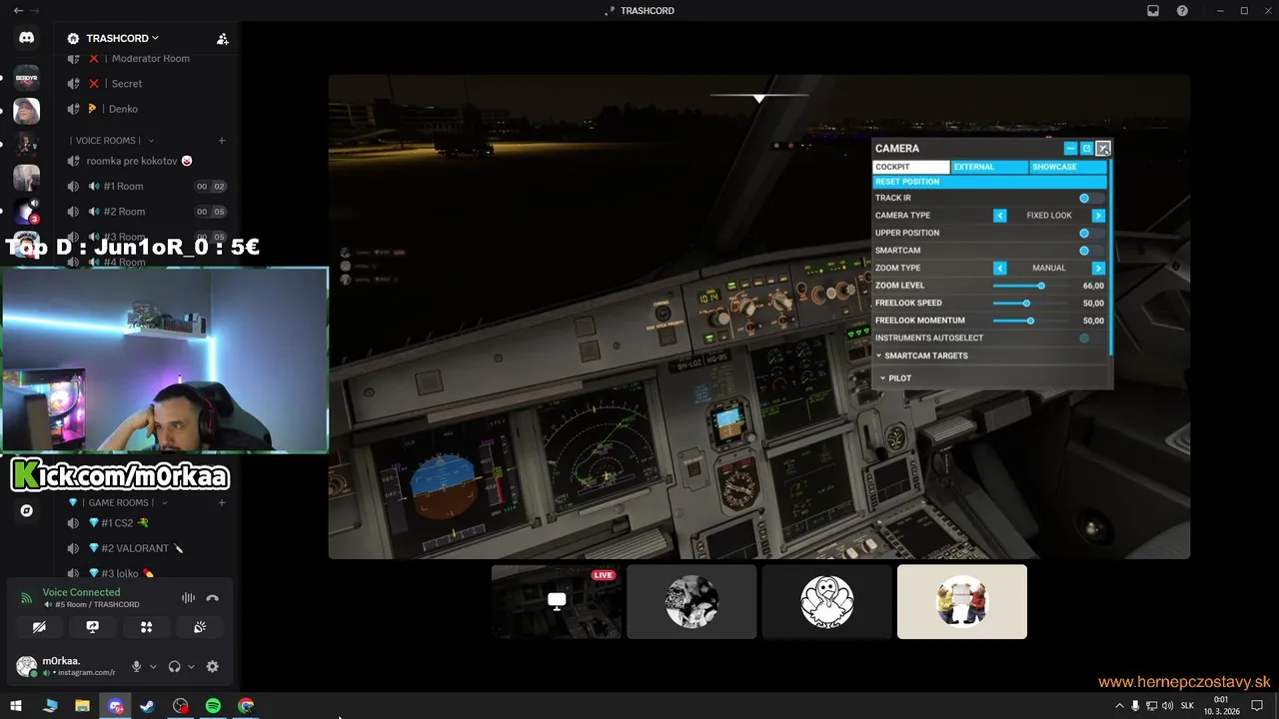Viewport: 1279px width, 719px height.
Task: Toggle the SMARTCAM switch
Action: point(1091,251)
